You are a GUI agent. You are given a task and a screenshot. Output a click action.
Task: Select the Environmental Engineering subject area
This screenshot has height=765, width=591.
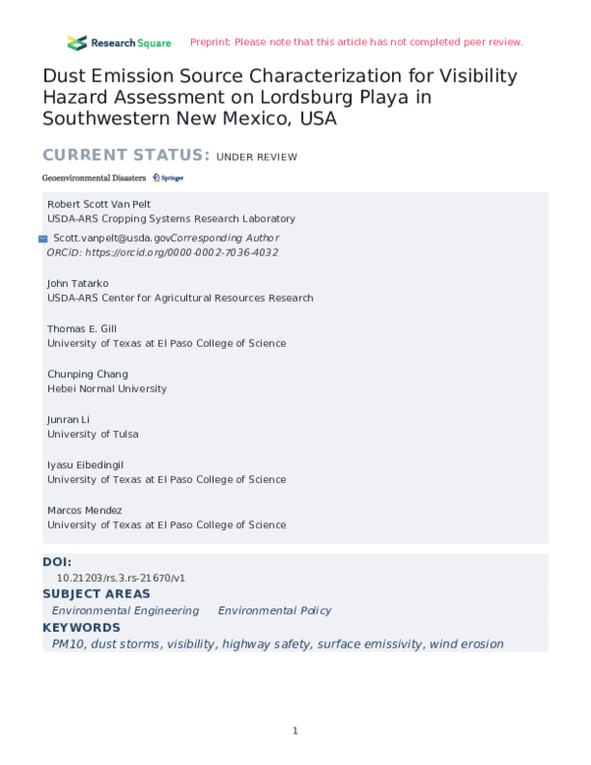click(125, 611)
